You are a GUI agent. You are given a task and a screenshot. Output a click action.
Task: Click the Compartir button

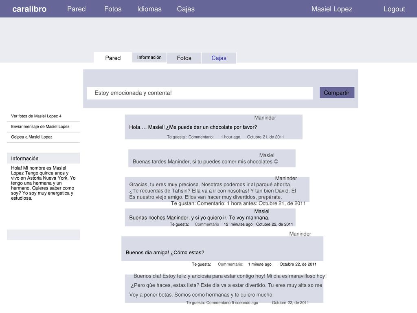point(337,93)
